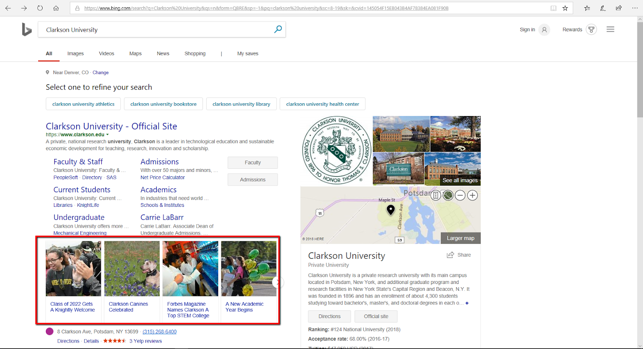
Task: Open the Maps tab
Action: click(135, 53)
